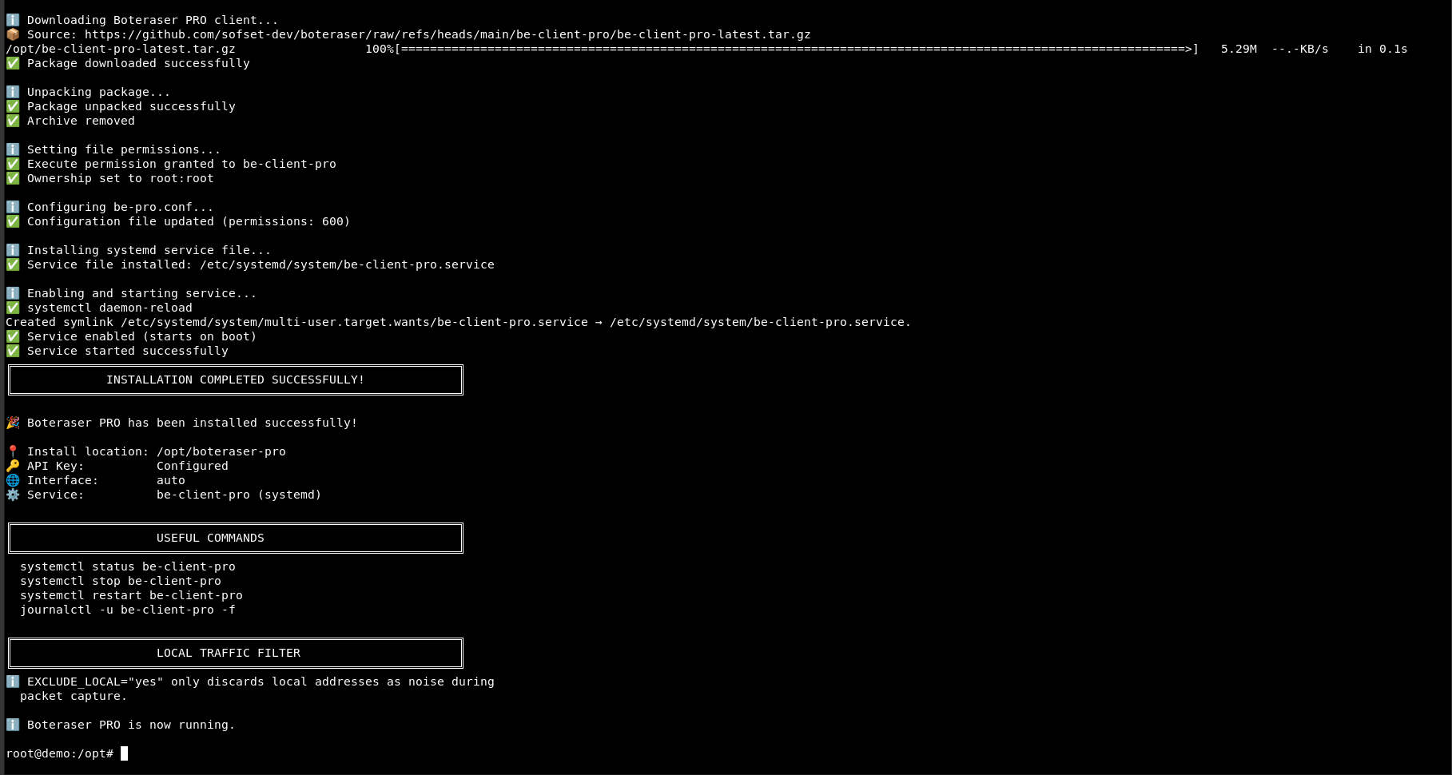Click the "INSTALLATION COMPLETED SUCCESSFULLY!" banner
The height and width of the screenshot is (775, 1452).
point(236,380)
